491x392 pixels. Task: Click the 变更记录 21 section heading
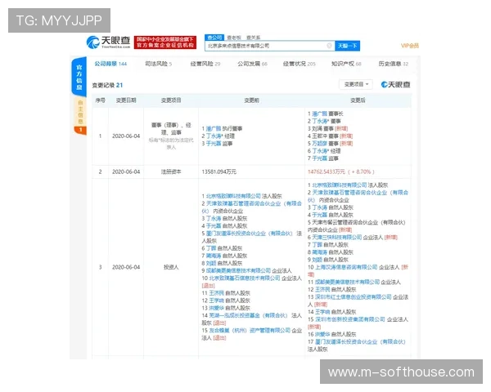pyautogui.click(x=107, y=85)
